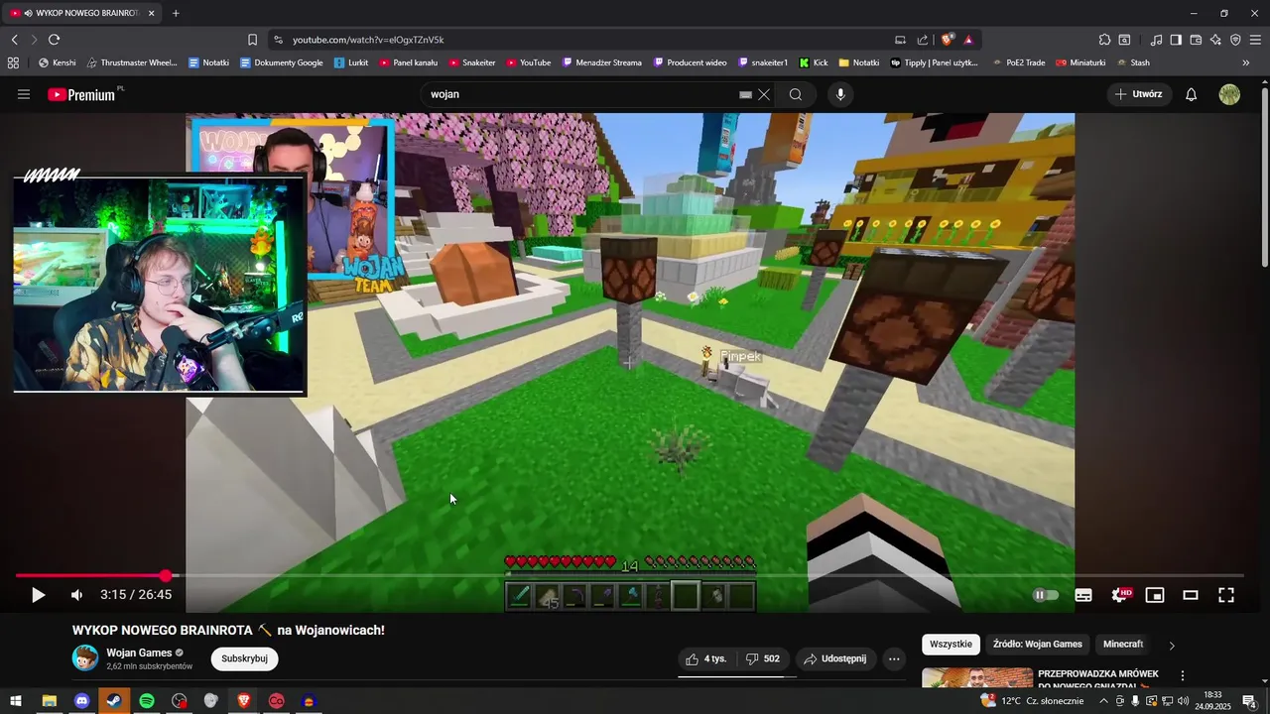Click the red video progress bar

tap(89, 575)
